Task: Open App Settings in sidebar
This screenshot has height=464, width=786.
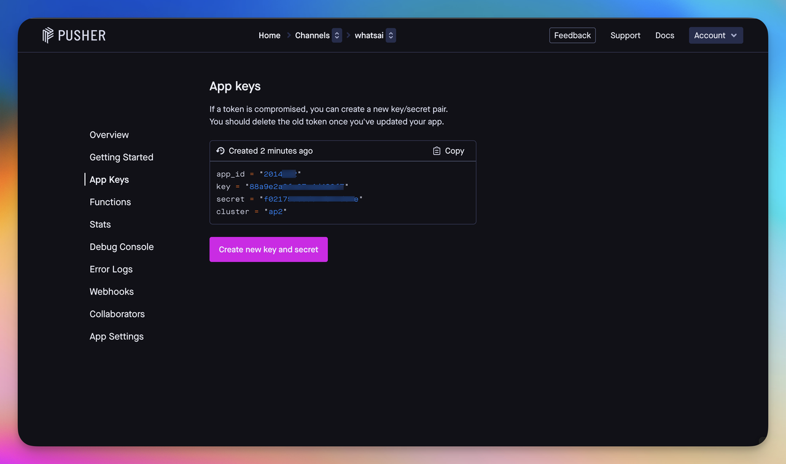Action: coord(117,336)
